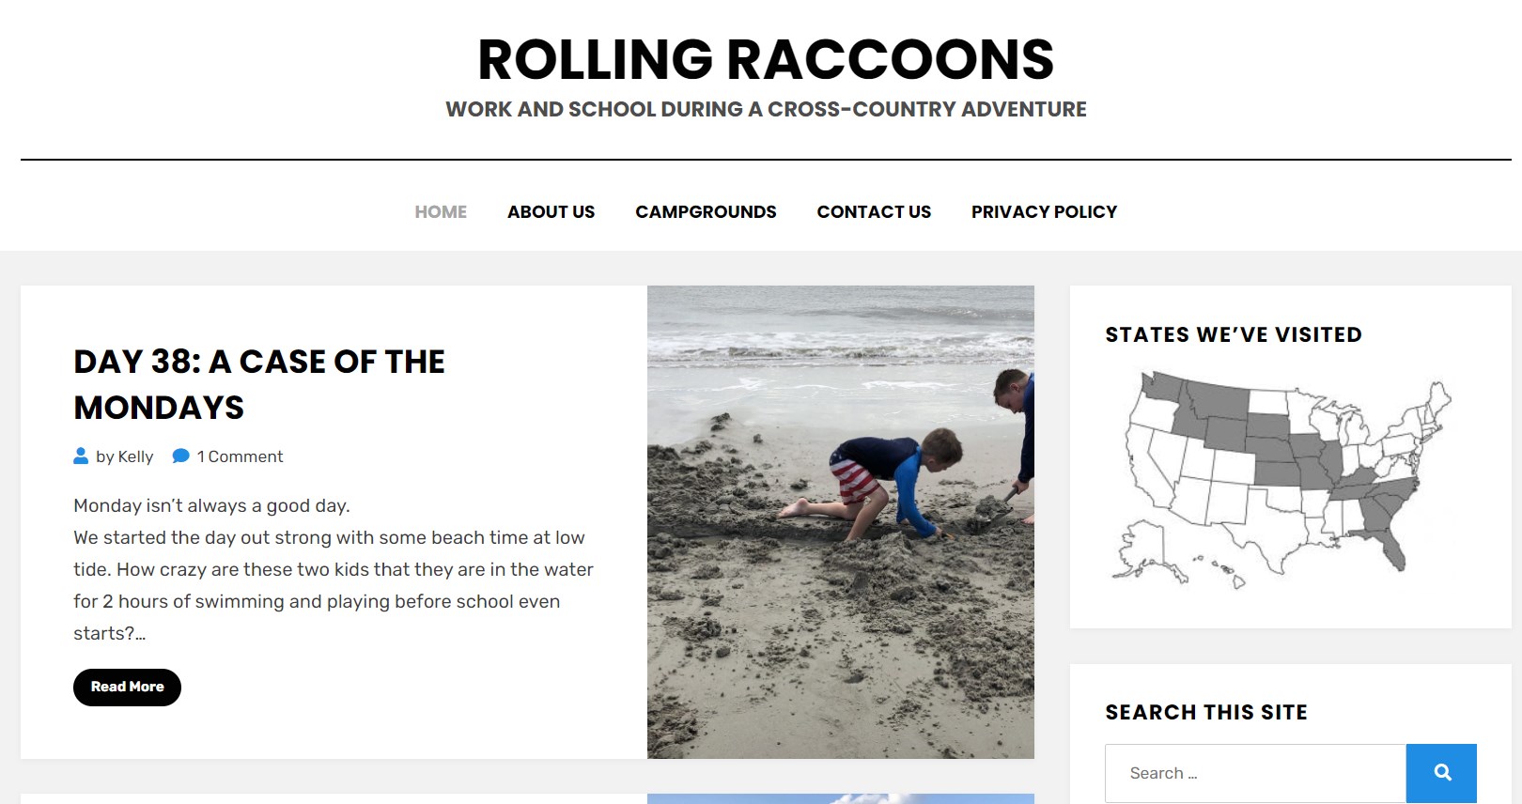Click the Kelly author link
Image resolution: width=1522 pixels, height=804 pixels.
pos(135,456)
